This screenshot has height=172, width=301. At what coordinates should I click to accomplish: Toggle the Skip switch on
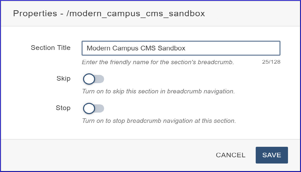(x=93, y=79)
